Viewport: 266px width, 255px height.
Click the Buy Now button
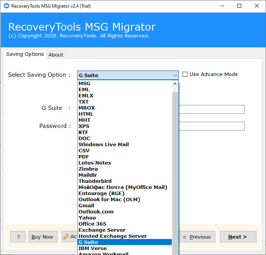pyautogui.click(x=43, y=237)
